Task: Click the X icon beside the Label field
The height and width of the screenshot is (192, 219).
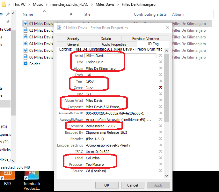Action: (161, 158)
